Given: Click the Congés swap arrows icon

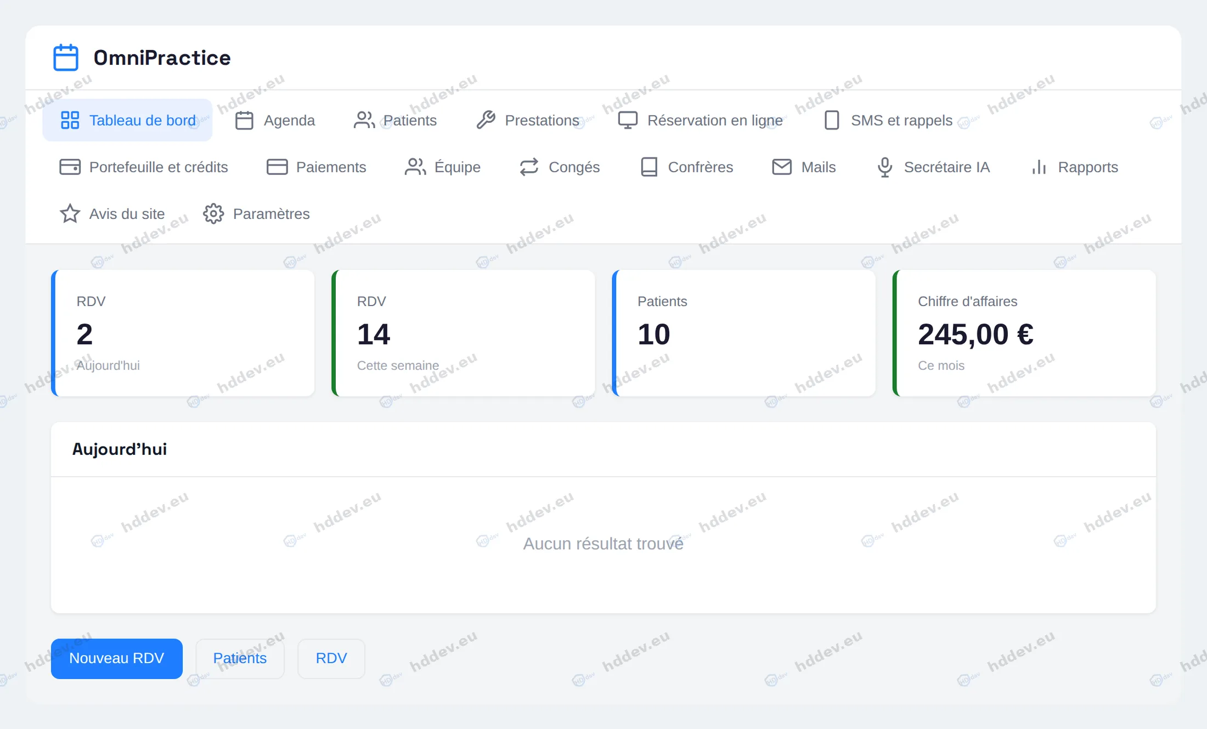Looking at the screenshot, I should 529,167.
